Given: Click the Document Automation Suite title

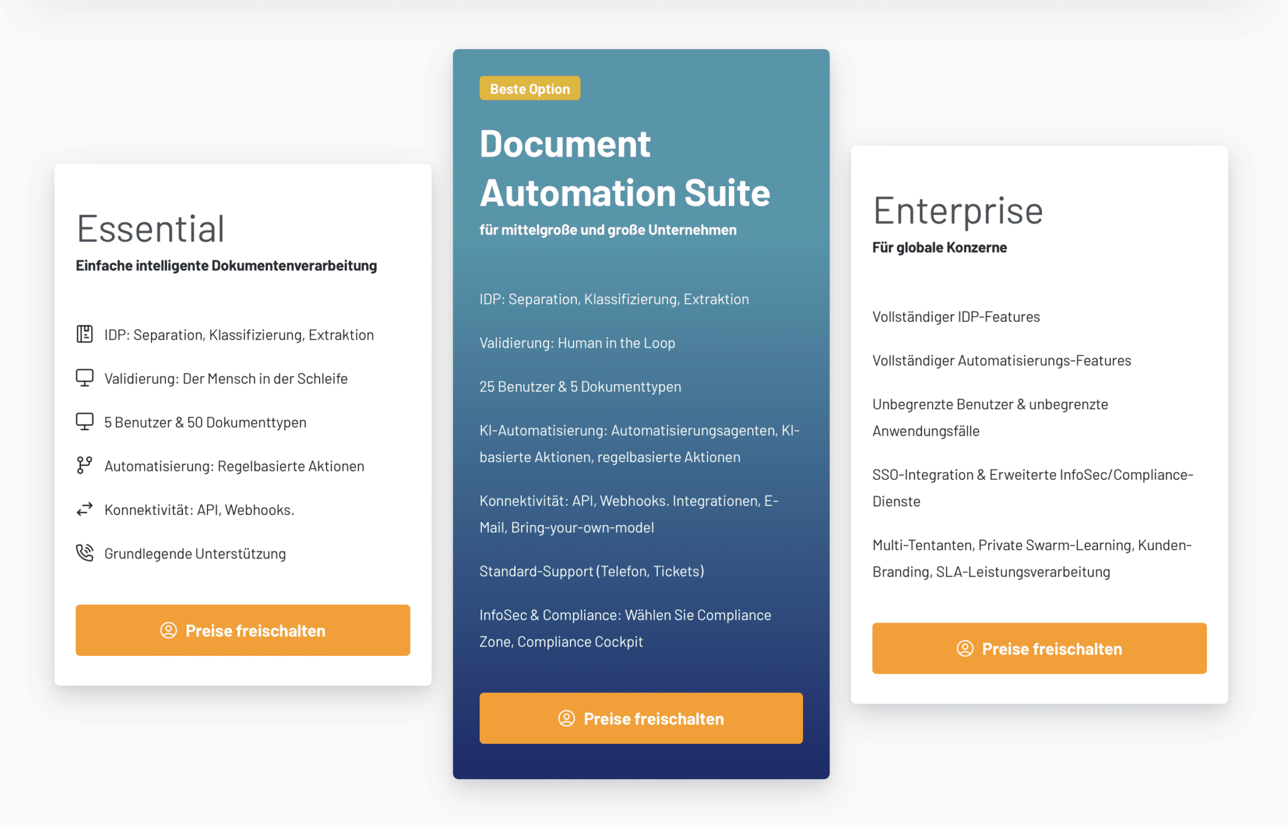Looking at the screenshot, I should pyautogui.click(x=624, y=168).
